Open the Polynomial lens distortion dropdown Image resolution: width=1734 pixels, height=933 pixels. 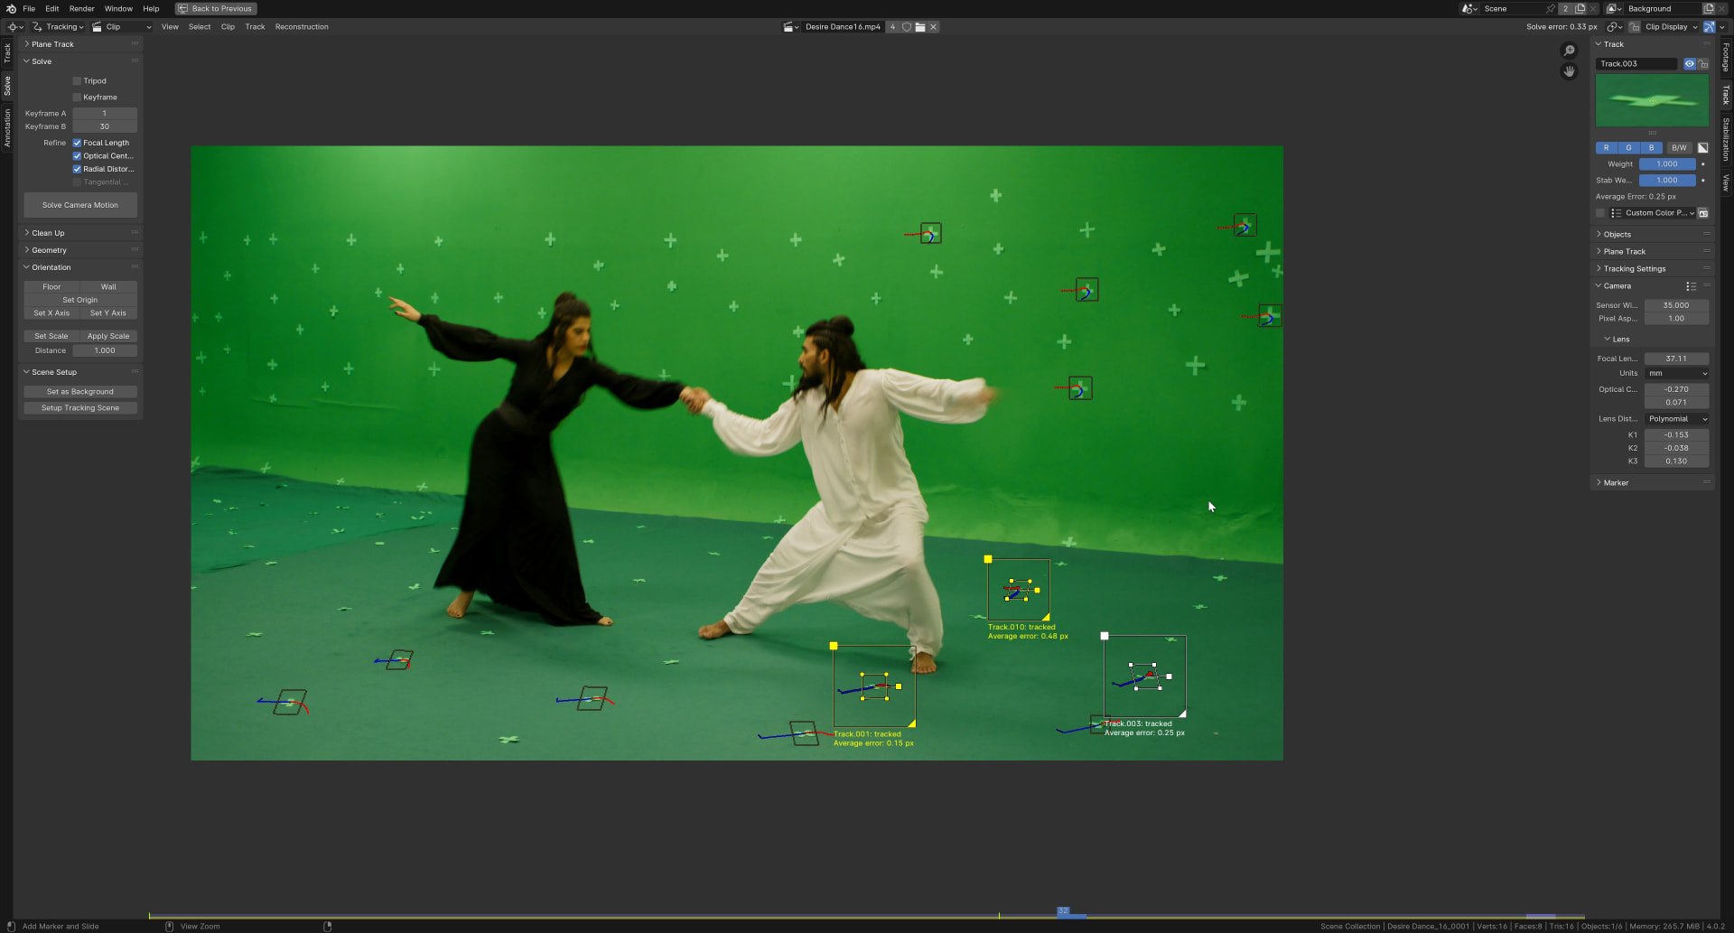pyautogui.click(x=1676, y=419)
